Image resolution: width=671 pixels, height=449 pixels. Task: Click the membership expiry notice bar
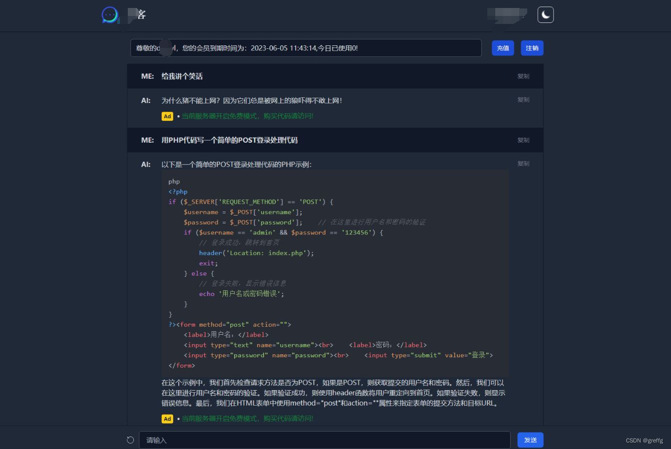tap(306, 48)
